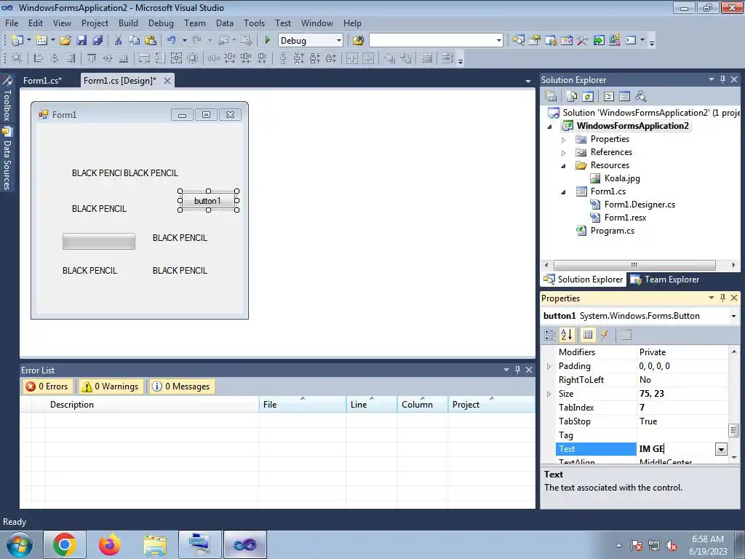Expand the Padding property row
Image resolution: width=745 pixels, height=559 pixels.
(549, 366)
